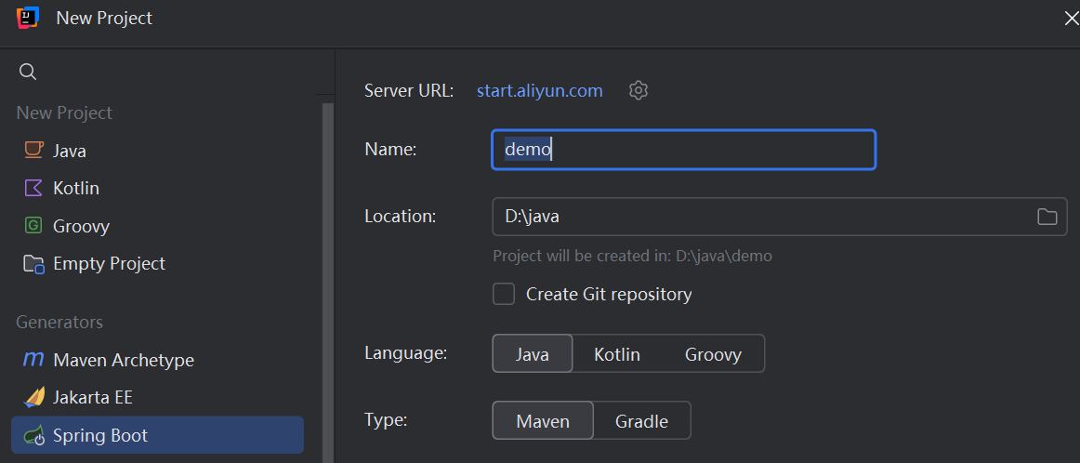Click the Jakarta EE sail icon
The height and width of the screenshot is (463, 1080).
(x=33, y=398)
